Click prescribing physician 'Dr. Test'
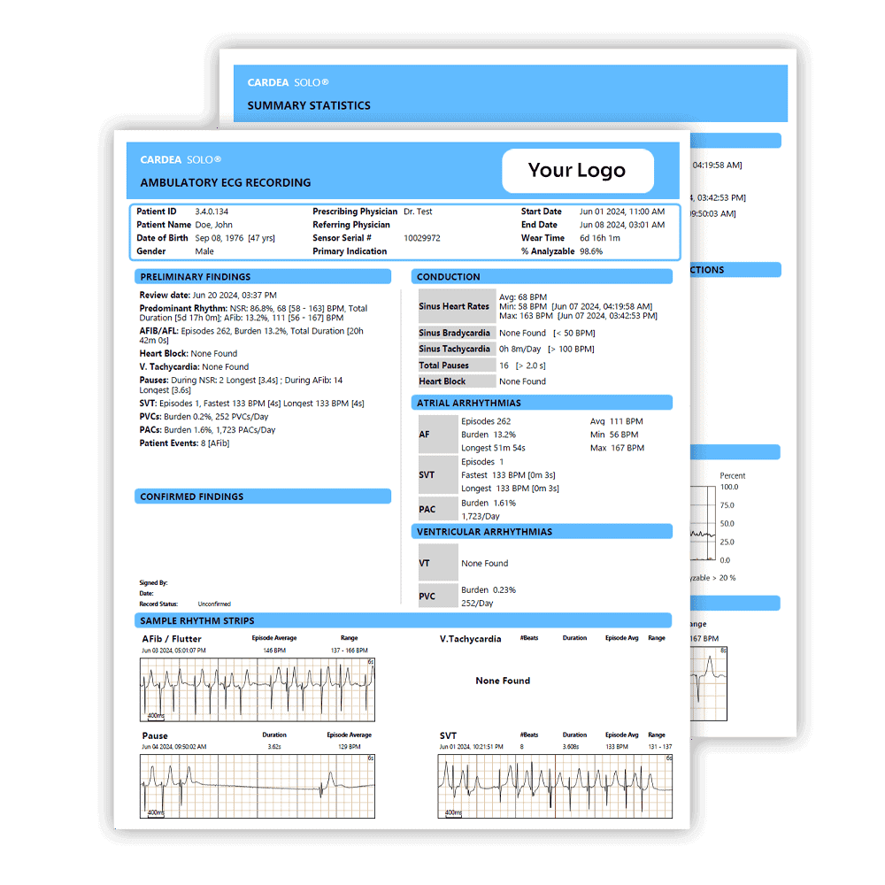This screenshot has height=885, width=885. [x=418, y=212]
